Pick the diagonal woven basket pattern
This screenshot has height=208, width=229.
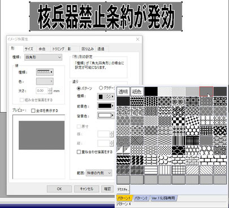point(220,130)
